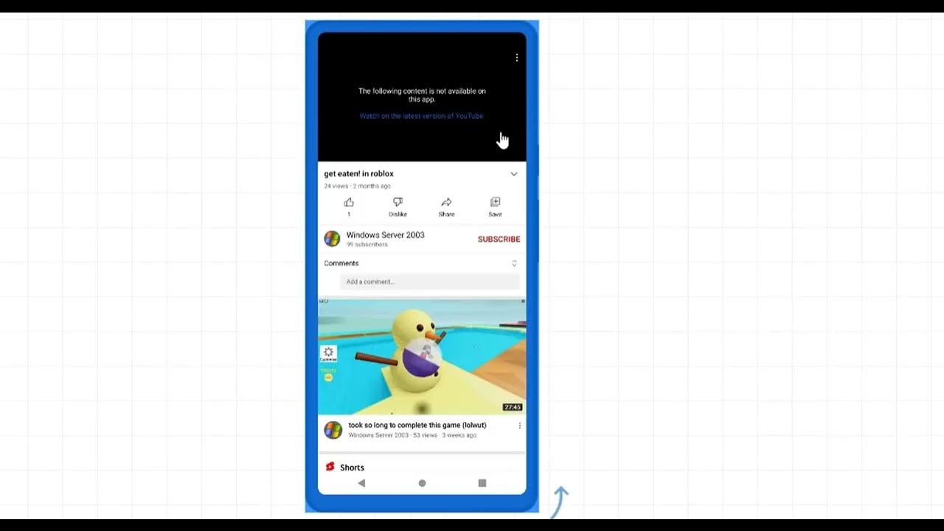Viewport: 944px width, 531px height.
Task: Open the Shorts section label
Action: [x=352, y=468]
